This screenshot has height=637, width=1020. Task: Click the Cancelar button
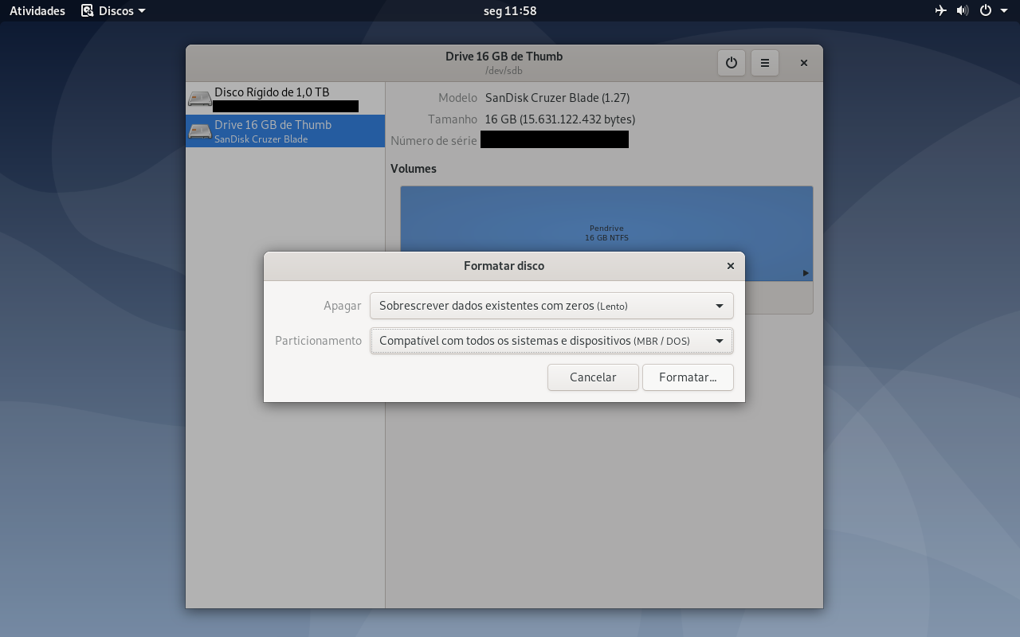(x=593, y=377)
